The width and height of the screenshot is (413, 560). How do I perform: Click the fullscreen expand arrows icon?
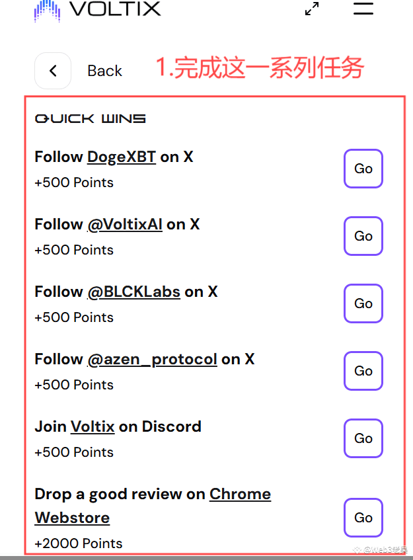(312, 9)
